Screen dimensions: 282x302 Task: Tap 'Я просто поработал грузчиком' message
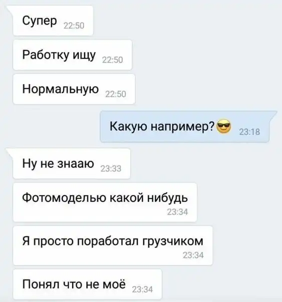(x=113, y=245)
